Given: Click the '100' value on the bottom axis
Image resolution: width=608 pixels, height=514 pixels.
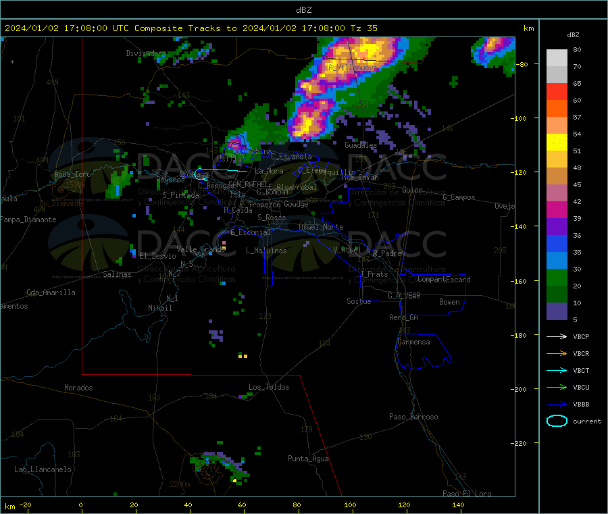Looking at the screenshot, I should point(350,505).
